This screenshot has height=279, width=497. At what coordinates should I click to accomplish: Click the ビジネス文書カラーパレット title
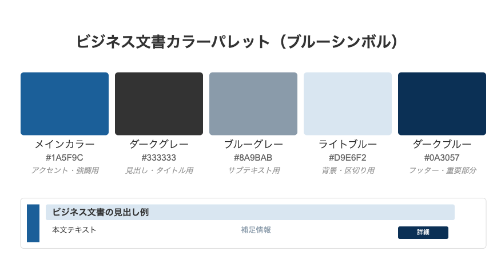(x=237, y=42)
